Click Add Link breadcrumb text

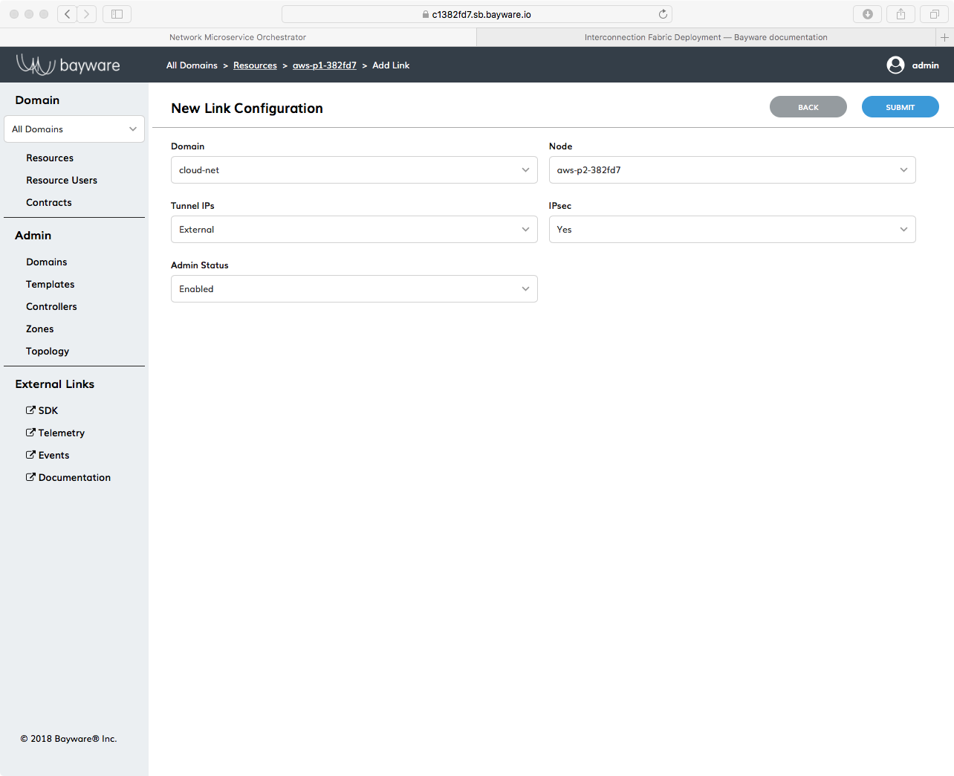pos(391,65)
